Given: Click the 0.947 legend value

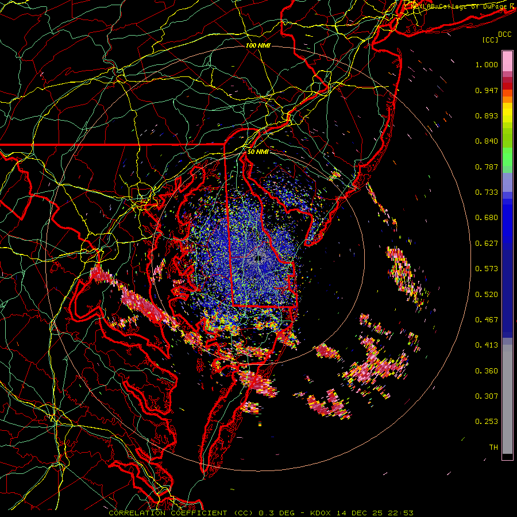Looking at the screenshot, I should [487, 90].
